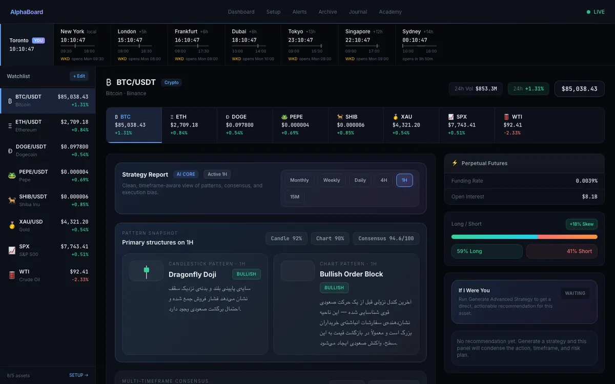The image size is (615, 384).
Task: Click the Pepe frog icon in the watchlist
Action: [12, 176]
